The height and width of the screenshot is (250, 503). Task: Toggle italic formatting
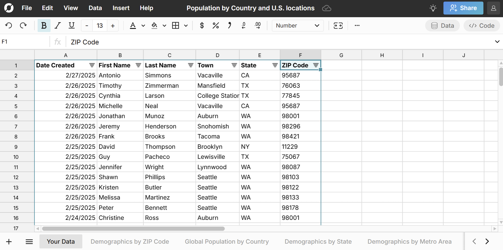click(x=58, y=26)
